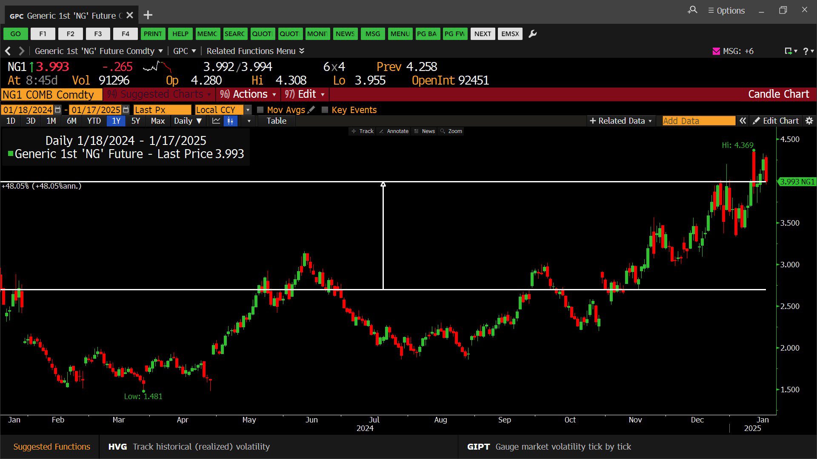This screenshot has width=817, height=459.
Task: Open the start date calendar picker
Action: pos(58,110)
